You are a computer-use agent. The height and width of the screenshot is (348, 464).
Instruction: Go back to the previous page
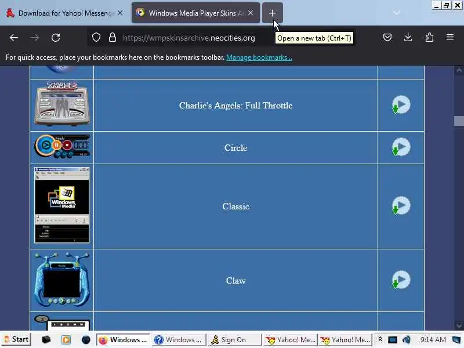(14, 38)
